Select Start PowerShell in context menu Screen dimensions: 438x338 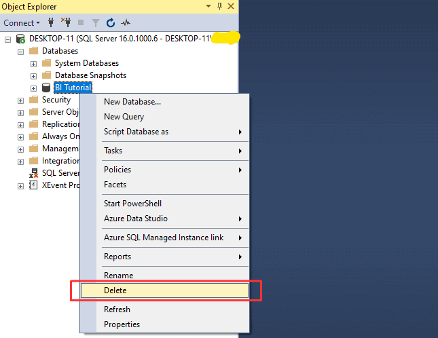[x=164, y=204]
